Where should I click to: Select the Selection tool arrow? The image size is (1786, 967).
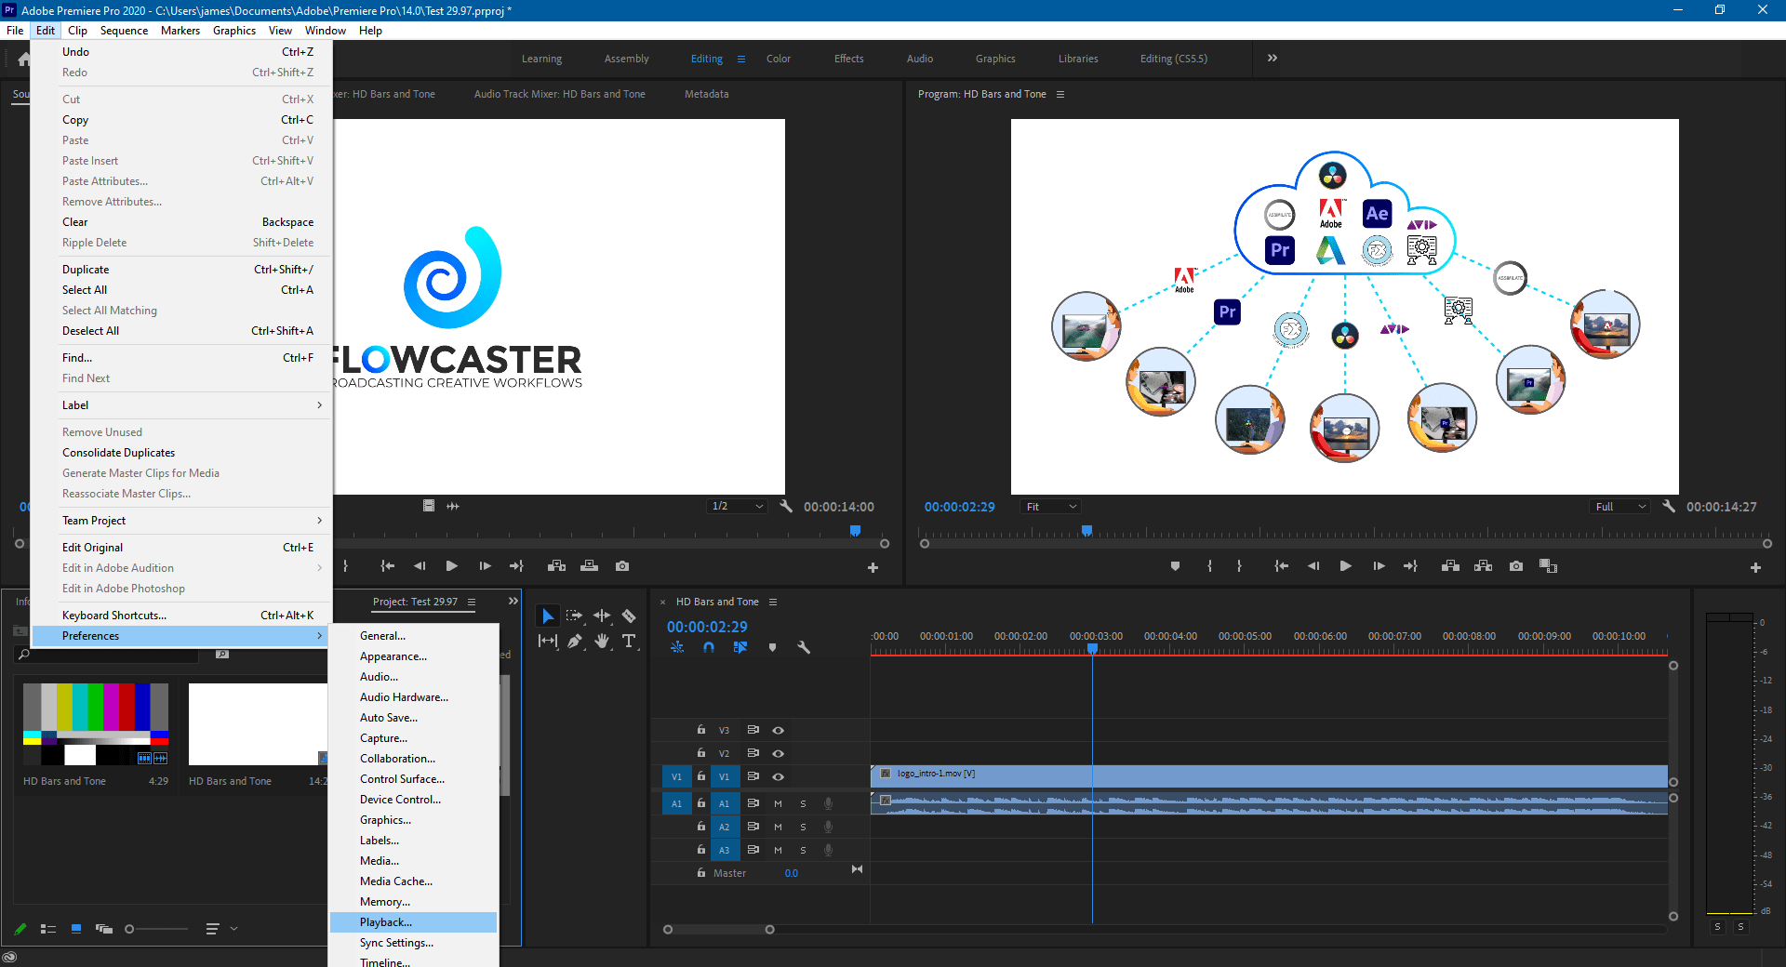[548, 616]
